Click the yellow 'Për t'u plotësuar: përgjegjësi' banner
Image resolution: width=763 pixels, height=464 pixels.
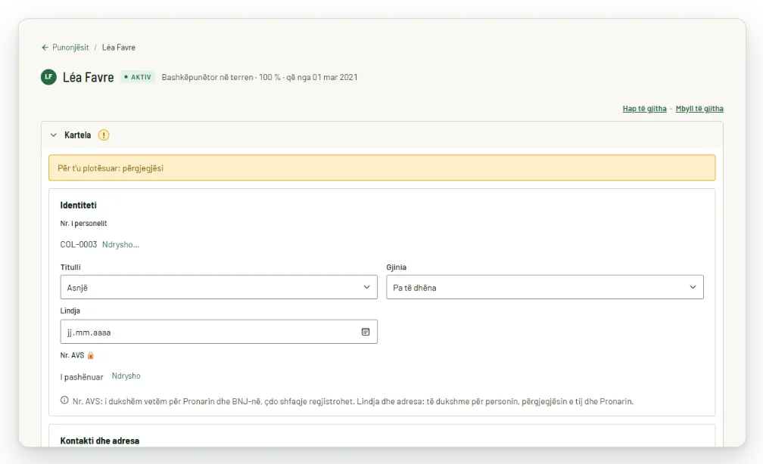coord(382,168)
